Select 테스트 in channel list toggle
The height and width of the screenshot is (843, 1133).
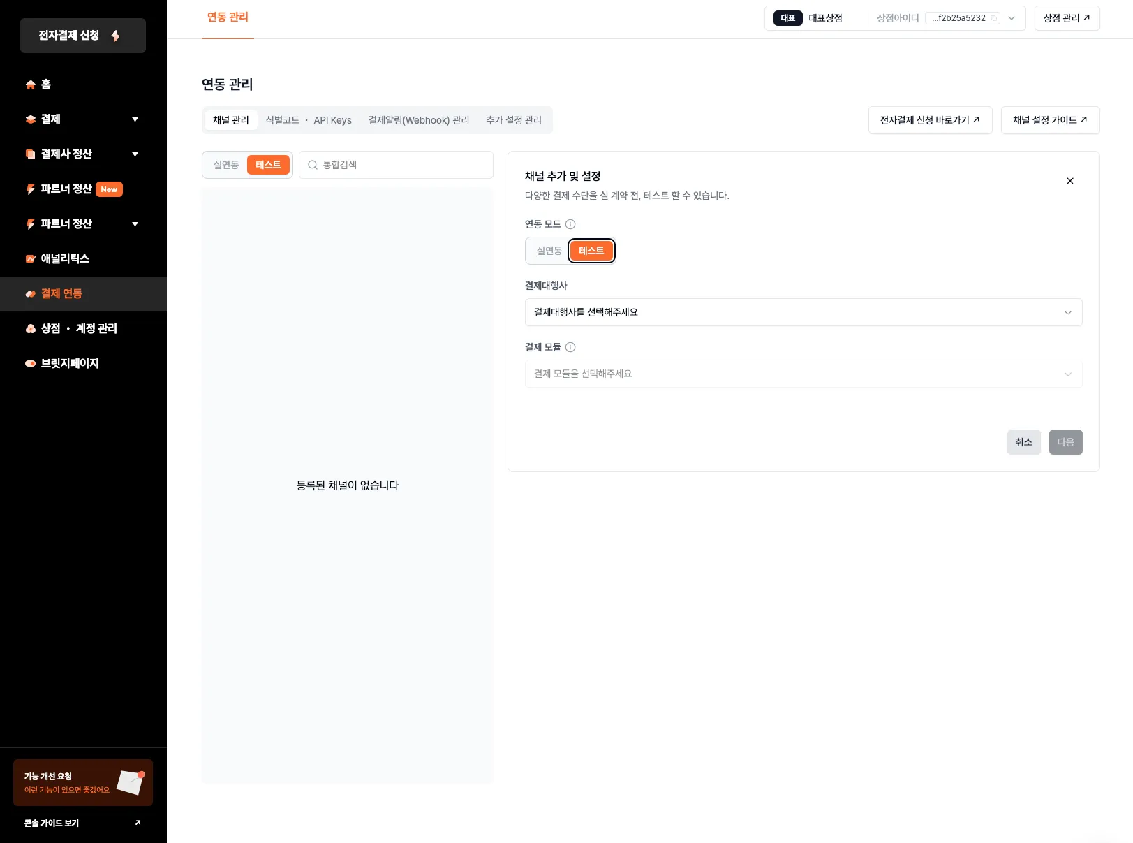pos(268,165)
